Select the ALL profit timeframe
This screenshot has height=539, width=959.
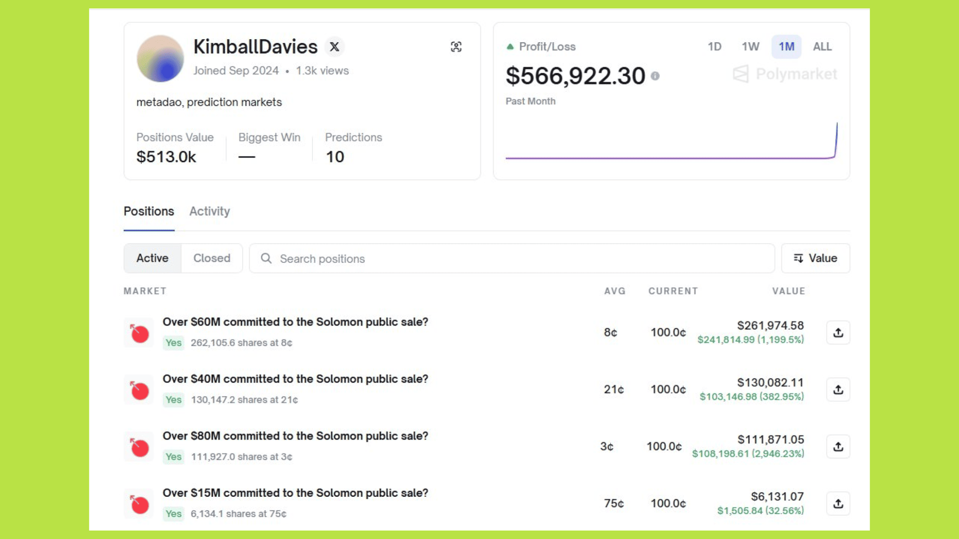[x=822, y=47]
